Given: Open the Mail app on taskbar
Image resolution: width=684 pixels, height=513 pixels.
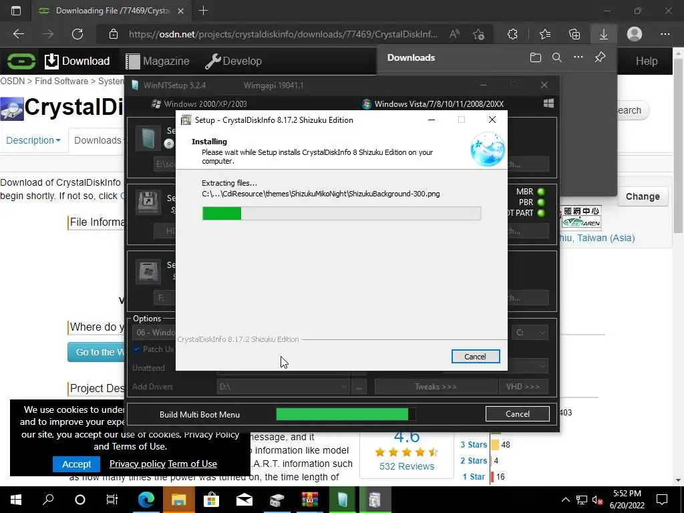Looking at the screenshot, I should 244,500.
